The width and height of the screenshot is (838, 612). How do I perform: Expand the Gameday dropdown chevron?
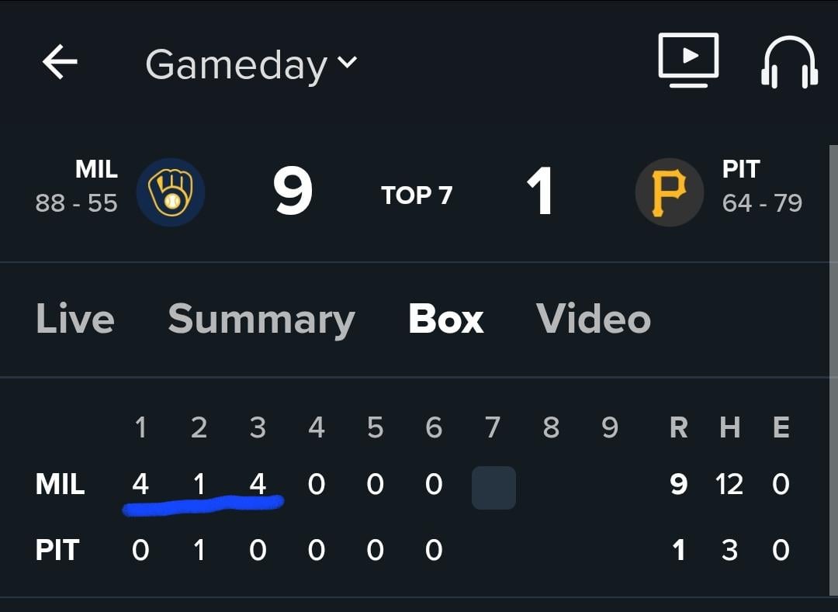pyautogui.click(x=347, y=62)
